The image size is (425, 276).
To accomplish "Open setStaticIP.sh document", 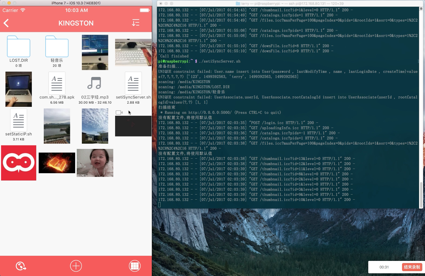I will click(x=19, y=120).
